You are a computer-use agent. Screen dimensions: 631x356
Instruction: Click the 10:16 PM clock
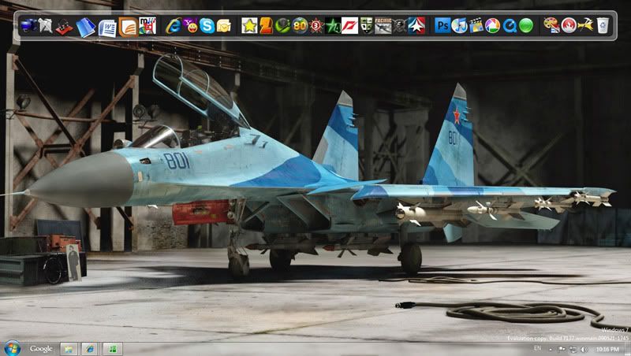point(607,349)
